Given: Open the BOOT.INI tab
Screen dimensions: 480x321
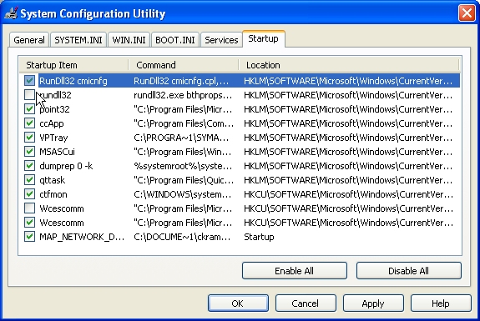Looking at the screenshot, I should pos(174,40).
